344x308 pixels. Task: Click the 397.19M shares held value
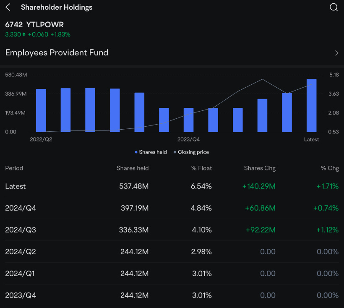pos(135,208)
